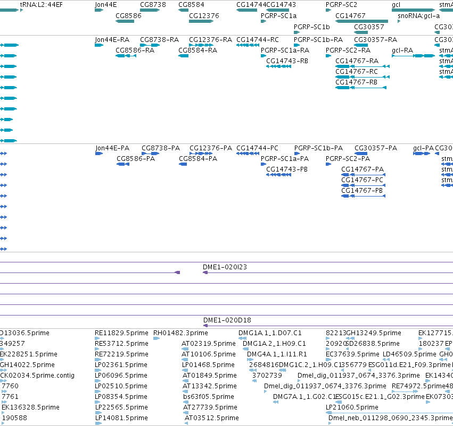Click the CG14743-RB transcript label
Screen dimensions: 453x426
coord(287,61)
